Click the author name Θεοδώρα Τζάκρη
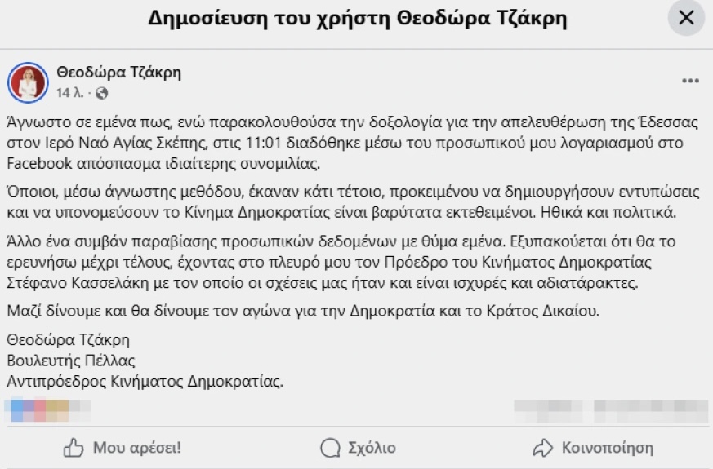713x469 pixels. coord(119,73)
